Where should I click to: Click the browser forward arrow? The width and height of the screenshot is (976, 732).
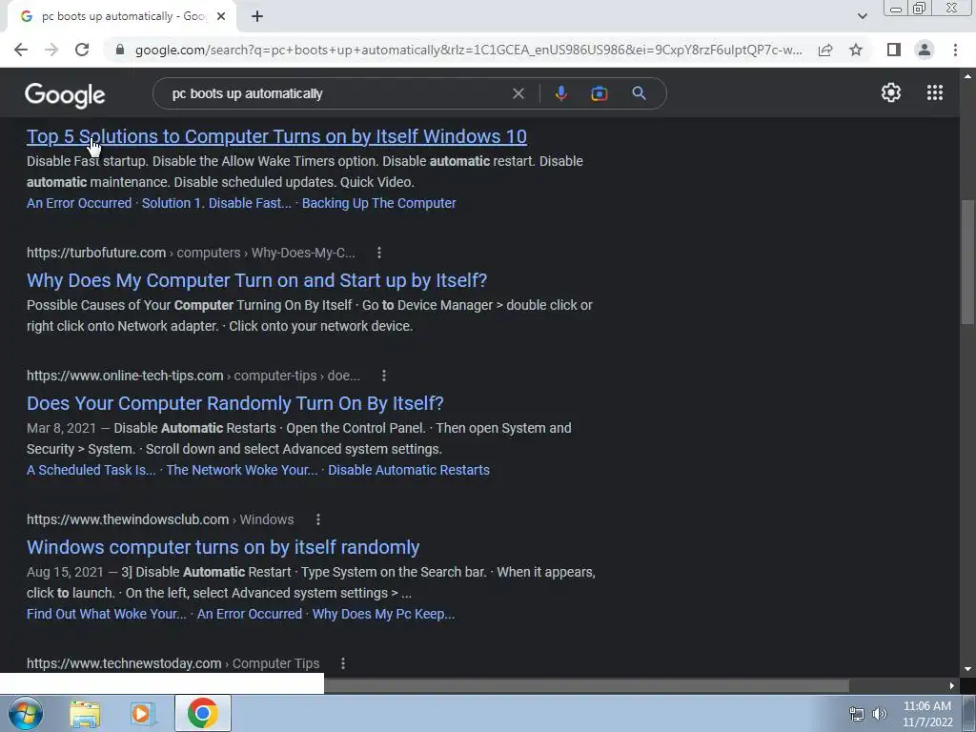pos(51,50)
